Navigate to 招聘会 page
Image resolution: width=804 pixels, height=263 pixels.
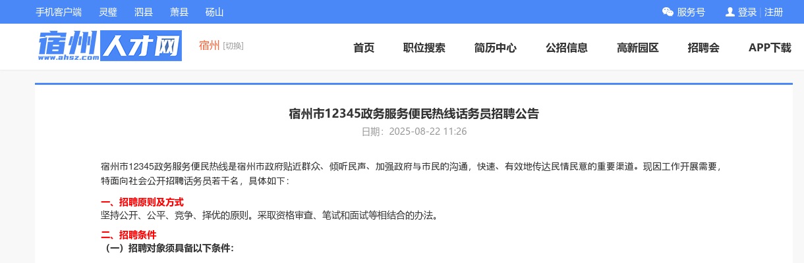point(704,47)
